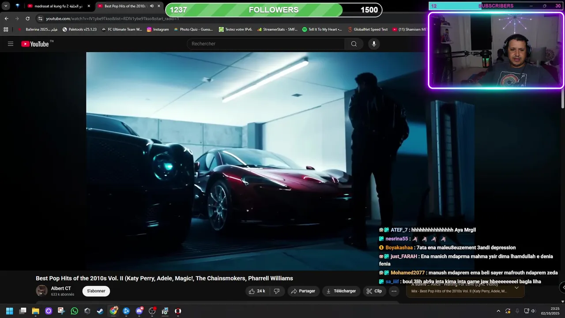Viewport: 565px width, 318px height.
Task: View site information icon in address bar
Action: tap(40, 19)
